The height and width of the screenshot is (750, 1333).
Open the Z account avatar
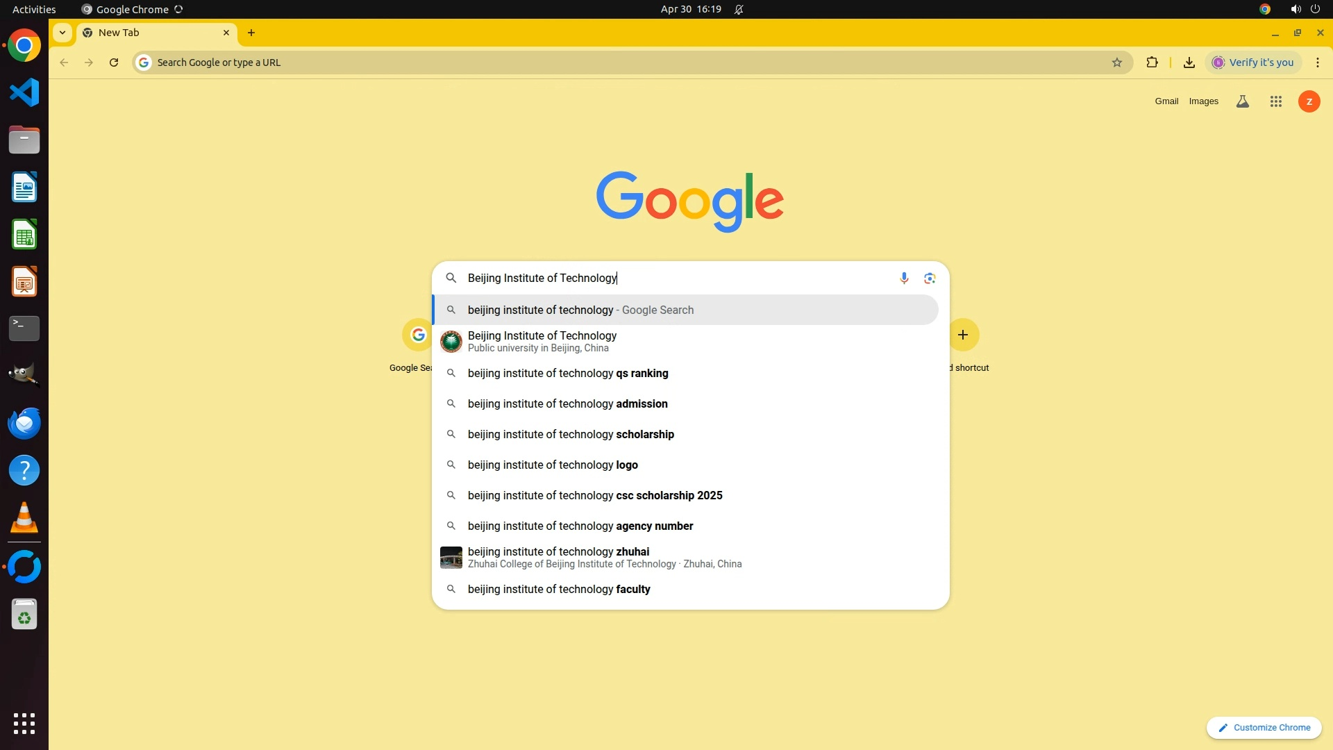pyautogui.click(x=1309, y=101)
